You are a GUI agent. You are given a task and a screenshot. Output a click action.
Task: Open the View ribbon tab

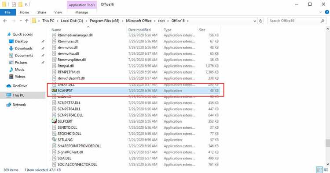[x=58, y=12]
